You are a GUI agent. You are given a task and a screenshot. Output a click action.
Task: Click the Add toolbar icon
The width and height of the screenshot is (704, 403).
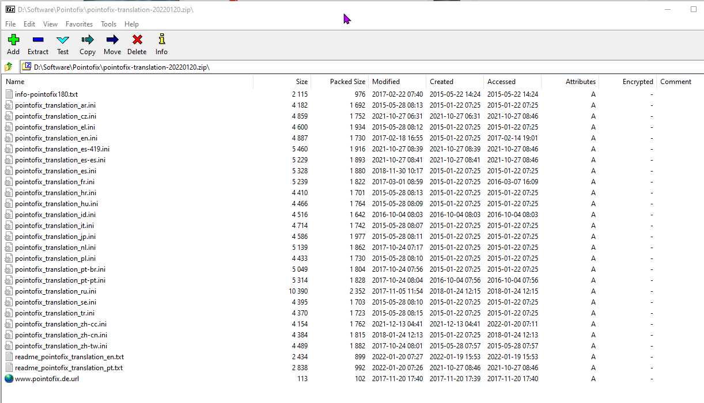(x=13, y=40)
